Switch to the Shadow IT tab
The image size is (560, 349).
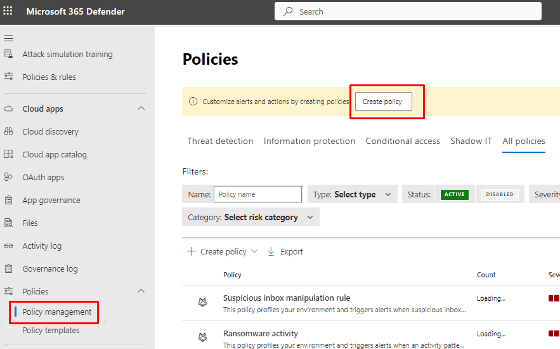[471, 142]
